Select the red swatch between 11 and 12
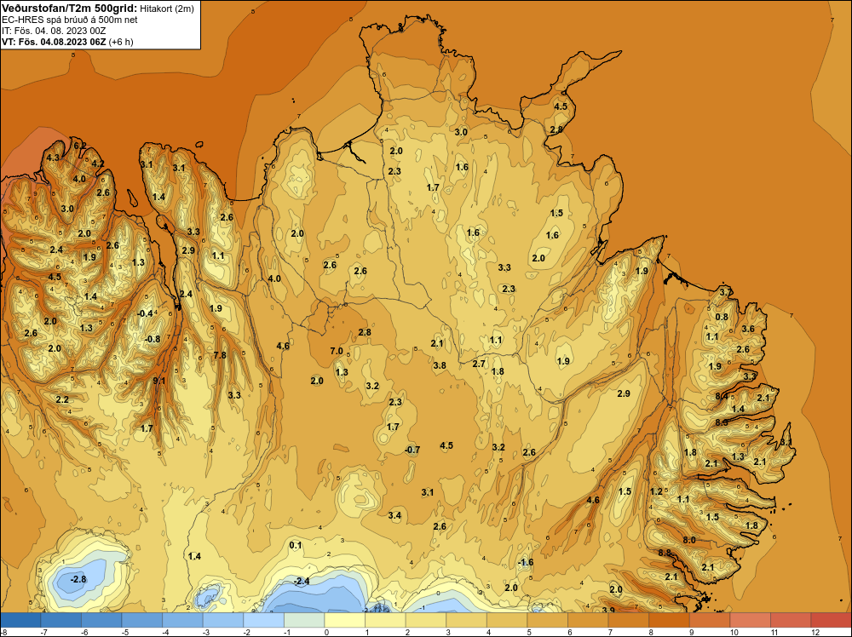Image resolution: width=852 pixels, height=637 pixels. [x=792, y=620]
